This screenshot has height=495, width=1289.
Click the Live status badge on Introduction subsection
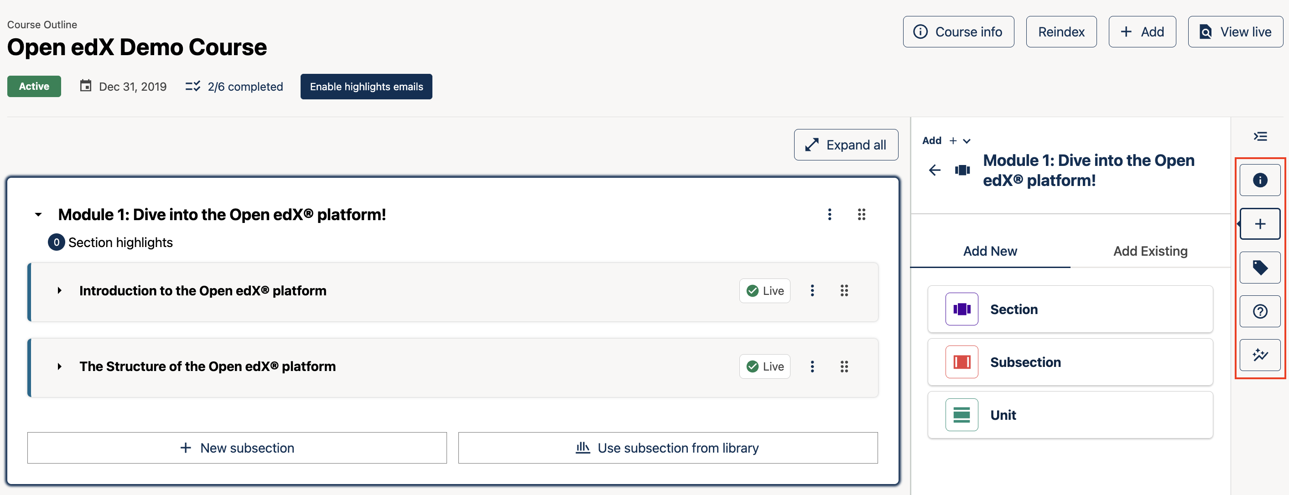[x=764, y=290]
